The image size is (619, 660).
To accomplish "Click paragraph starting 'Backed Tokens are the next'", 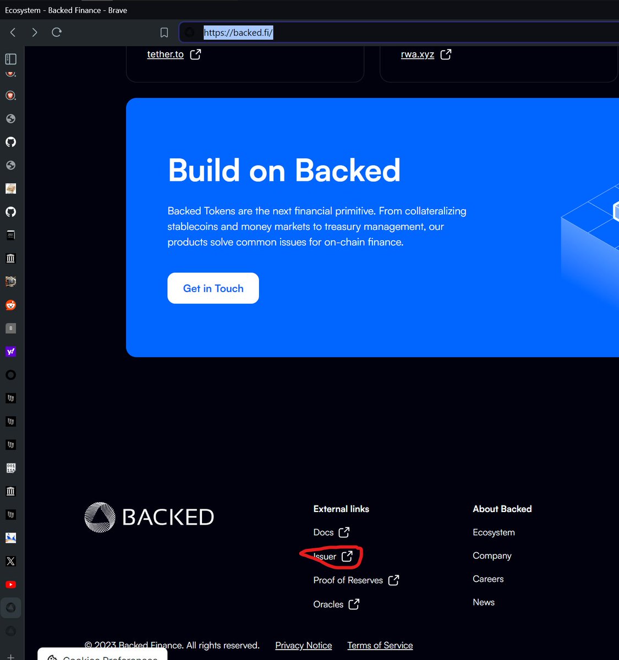I will pos(317,227).
